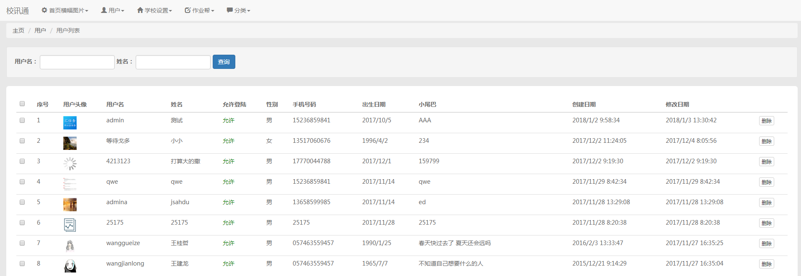Click the No-Face mask avatar of wangjianlong
The width and height of the screenshot is (801, 276).
point(70,266)
